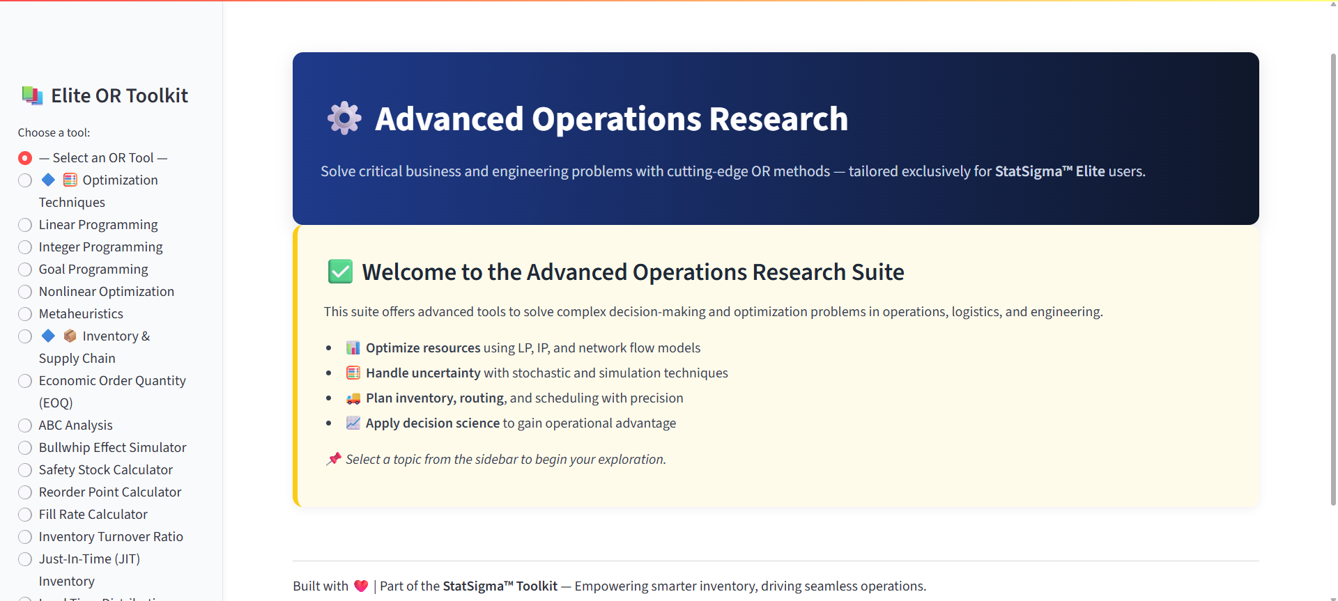
Task: Click the blue diamond icon beside Inventory & Supply Chain
Action: [48, 336]
